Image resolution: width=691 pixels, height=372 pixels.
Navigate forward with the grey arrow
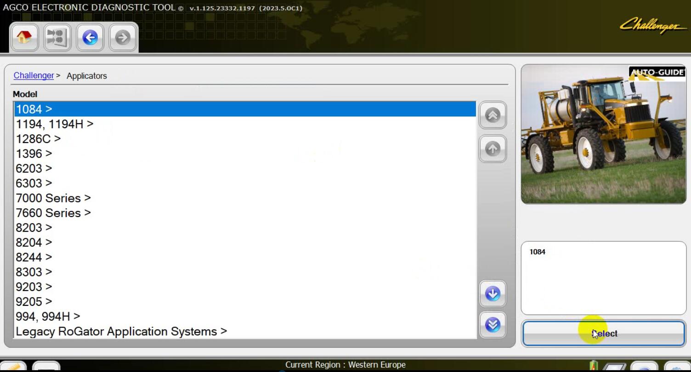pos(123,37)
